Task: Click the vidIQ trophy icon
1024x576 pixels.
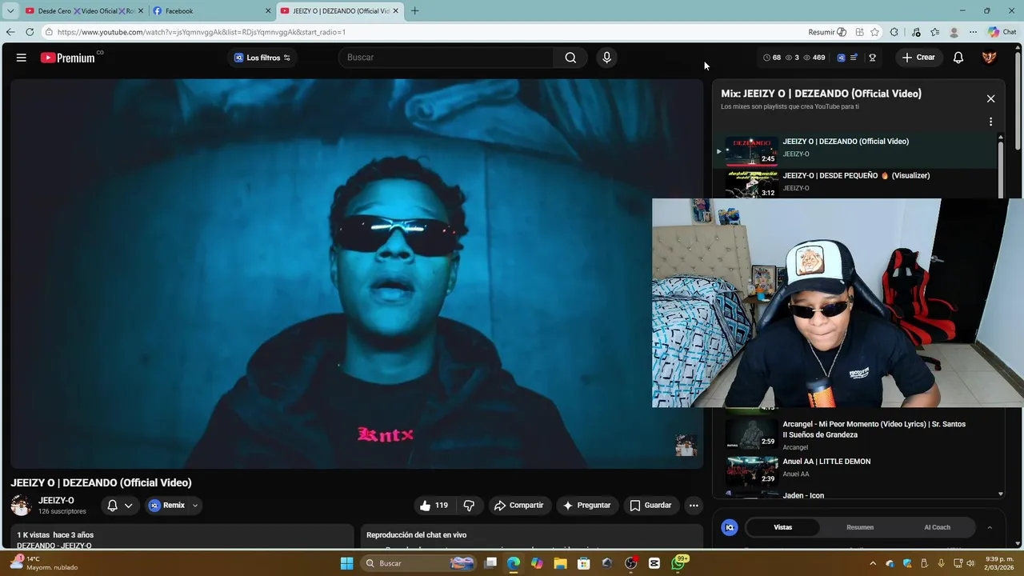Action: (872, 58)
